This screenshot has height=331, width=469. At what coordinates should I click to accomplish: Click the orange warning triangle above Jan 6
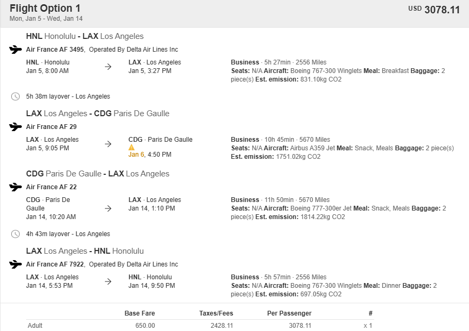coord(131,147)
